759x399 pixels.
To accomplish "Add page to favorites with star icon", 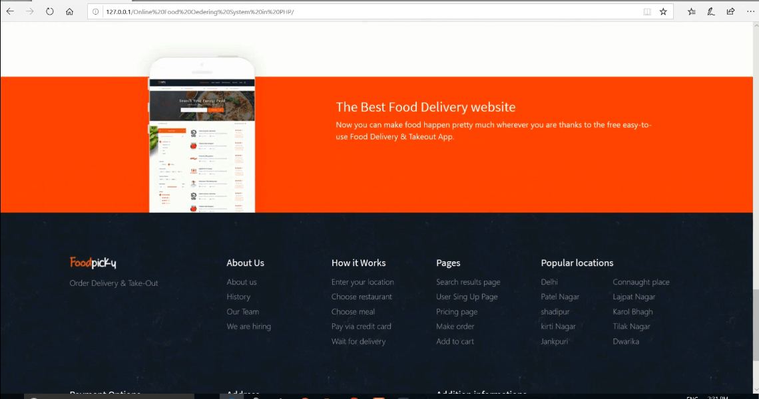I will (663, 12).
